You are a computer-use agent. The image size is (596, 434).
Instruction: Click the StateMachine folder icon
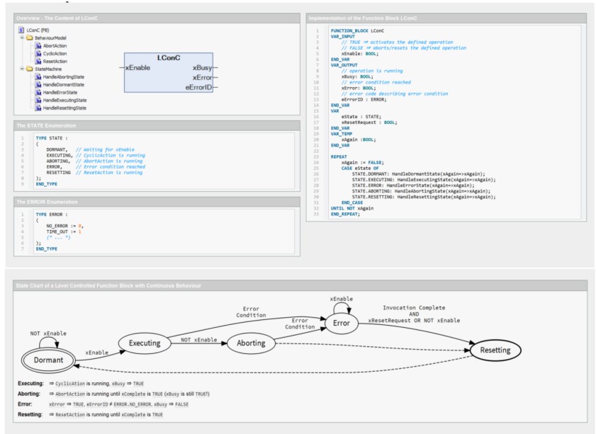pos(30,69)
